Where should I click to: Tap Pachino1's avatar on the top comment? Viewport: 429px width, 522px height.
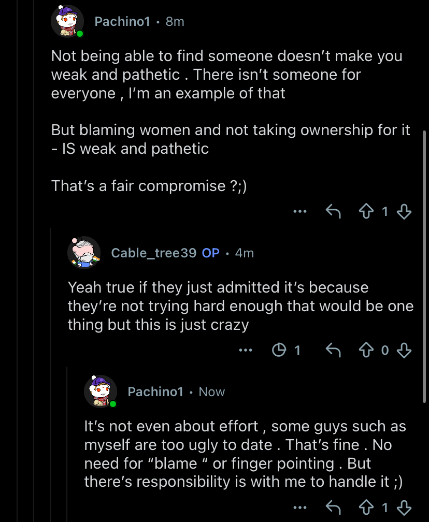tap(67, 21)
